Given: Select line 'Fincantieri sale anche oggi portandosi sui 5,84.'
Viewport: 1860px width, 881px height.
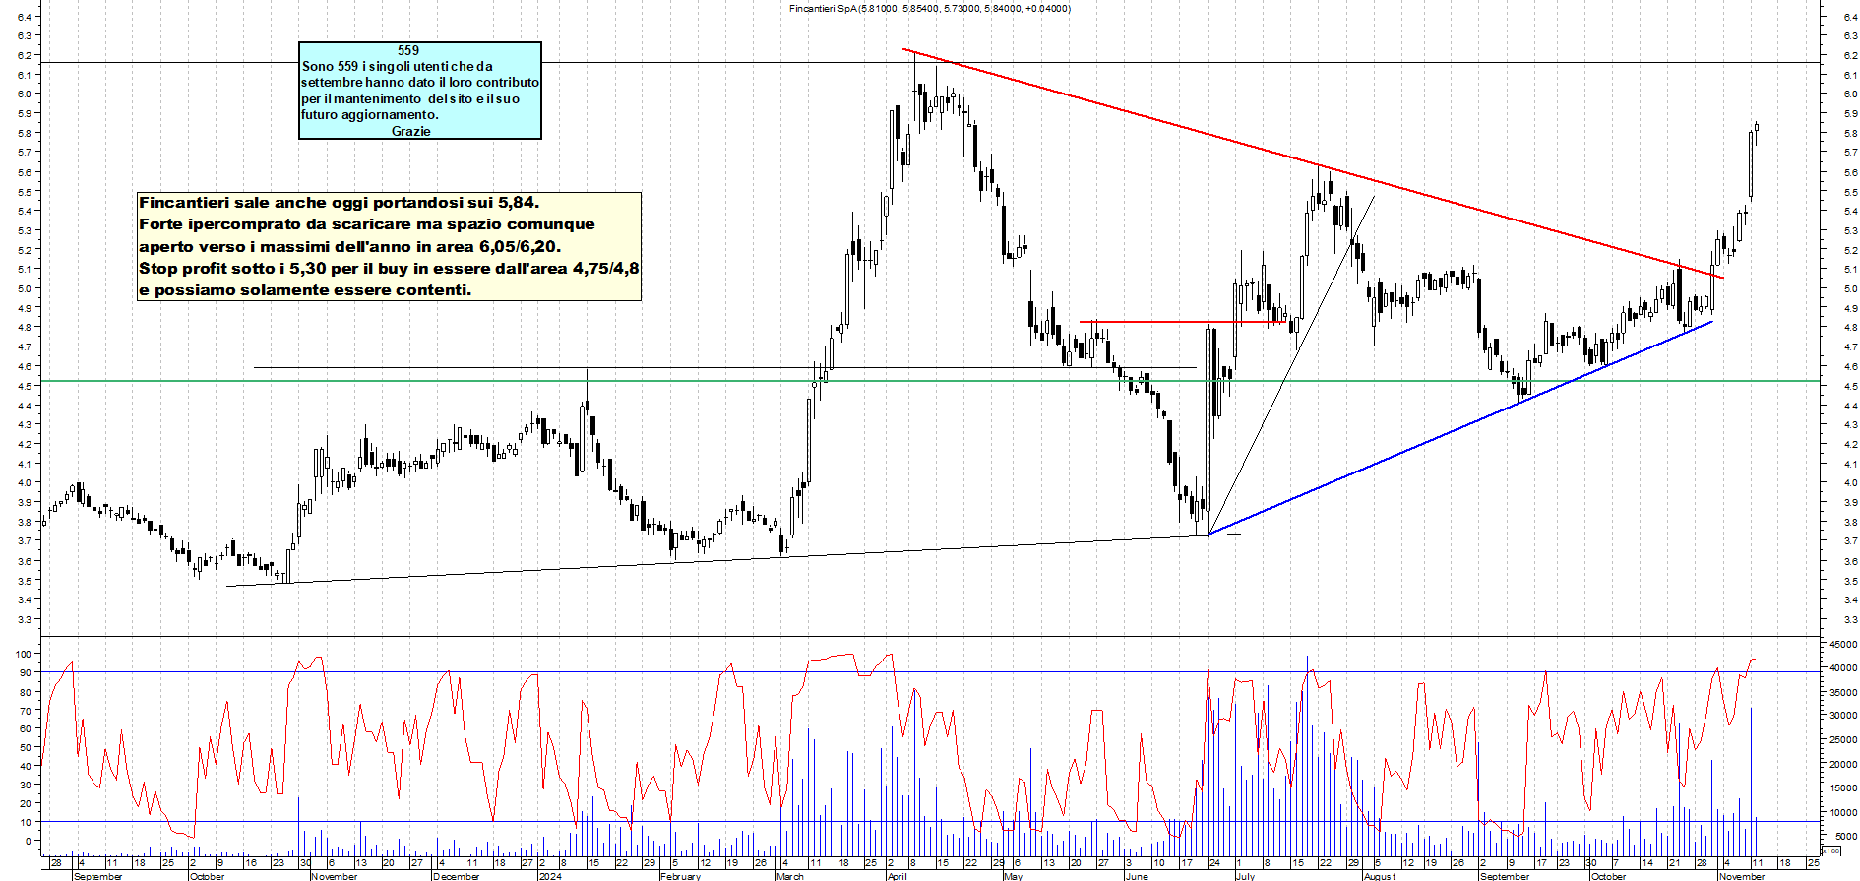Looking at the screenshot, I should [339, 203].
